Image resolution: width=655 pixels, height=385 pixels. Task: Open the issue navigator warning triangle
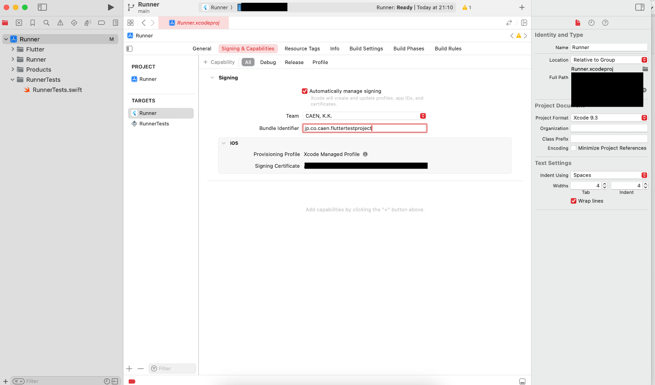[60, 22]
